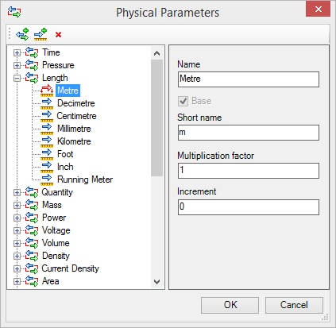336x328 pixels.
Task: Click the Cancel button
Action: pyautogui.click(x=294, y=305)
